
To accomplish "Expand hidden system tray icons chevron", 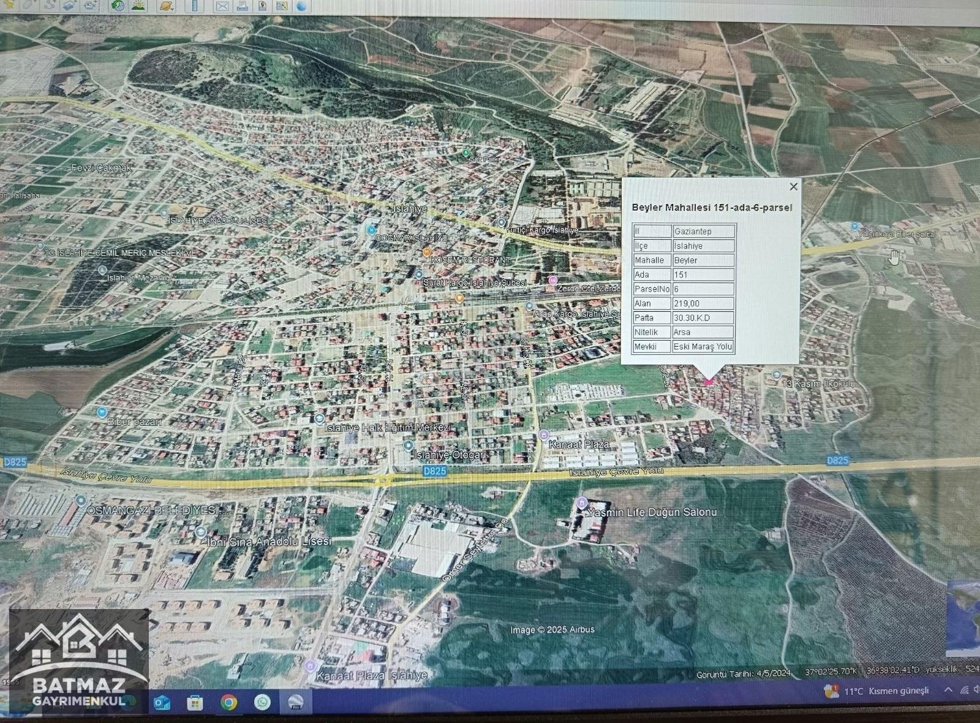I will click(948, 690).
